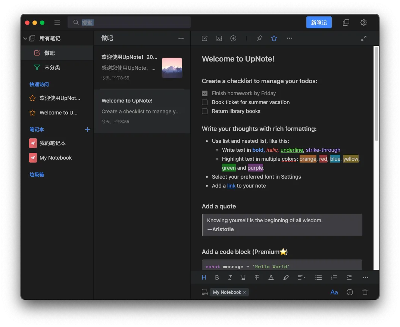Toggle underline formatting

click(243, 277)
